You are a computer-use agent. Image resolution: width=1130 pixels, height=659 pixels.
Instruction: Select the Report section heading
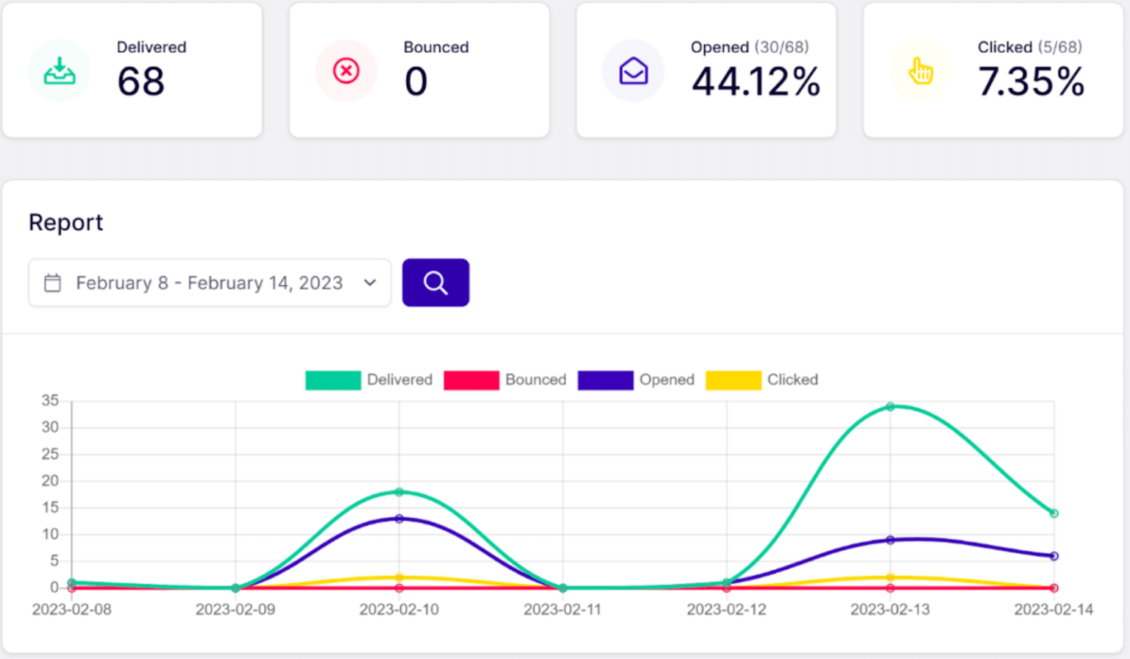(x=65, y=222)
